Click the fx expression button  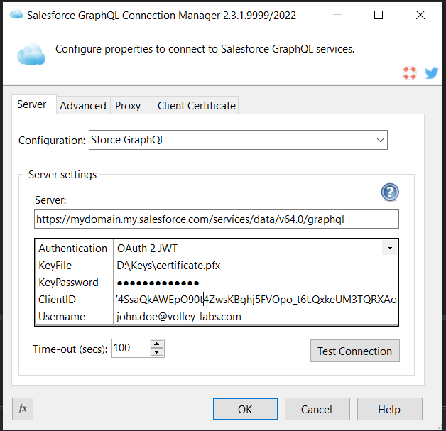click(x=23, y=409)
